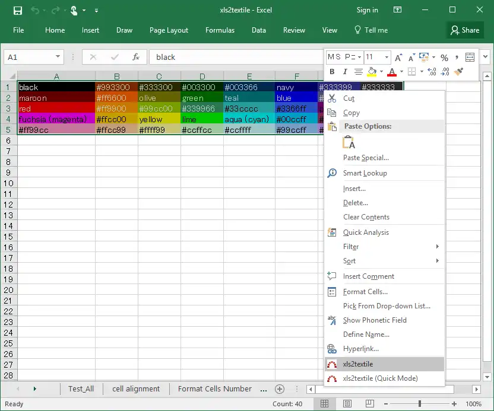Screen dimensions: 494x411
Task: Click the Share button
Action: 464,30
